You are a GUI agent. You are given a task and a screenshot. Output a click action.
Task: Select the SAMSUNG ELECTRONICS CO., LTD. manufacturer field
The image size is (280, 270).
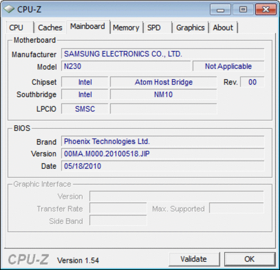[163, 54]
